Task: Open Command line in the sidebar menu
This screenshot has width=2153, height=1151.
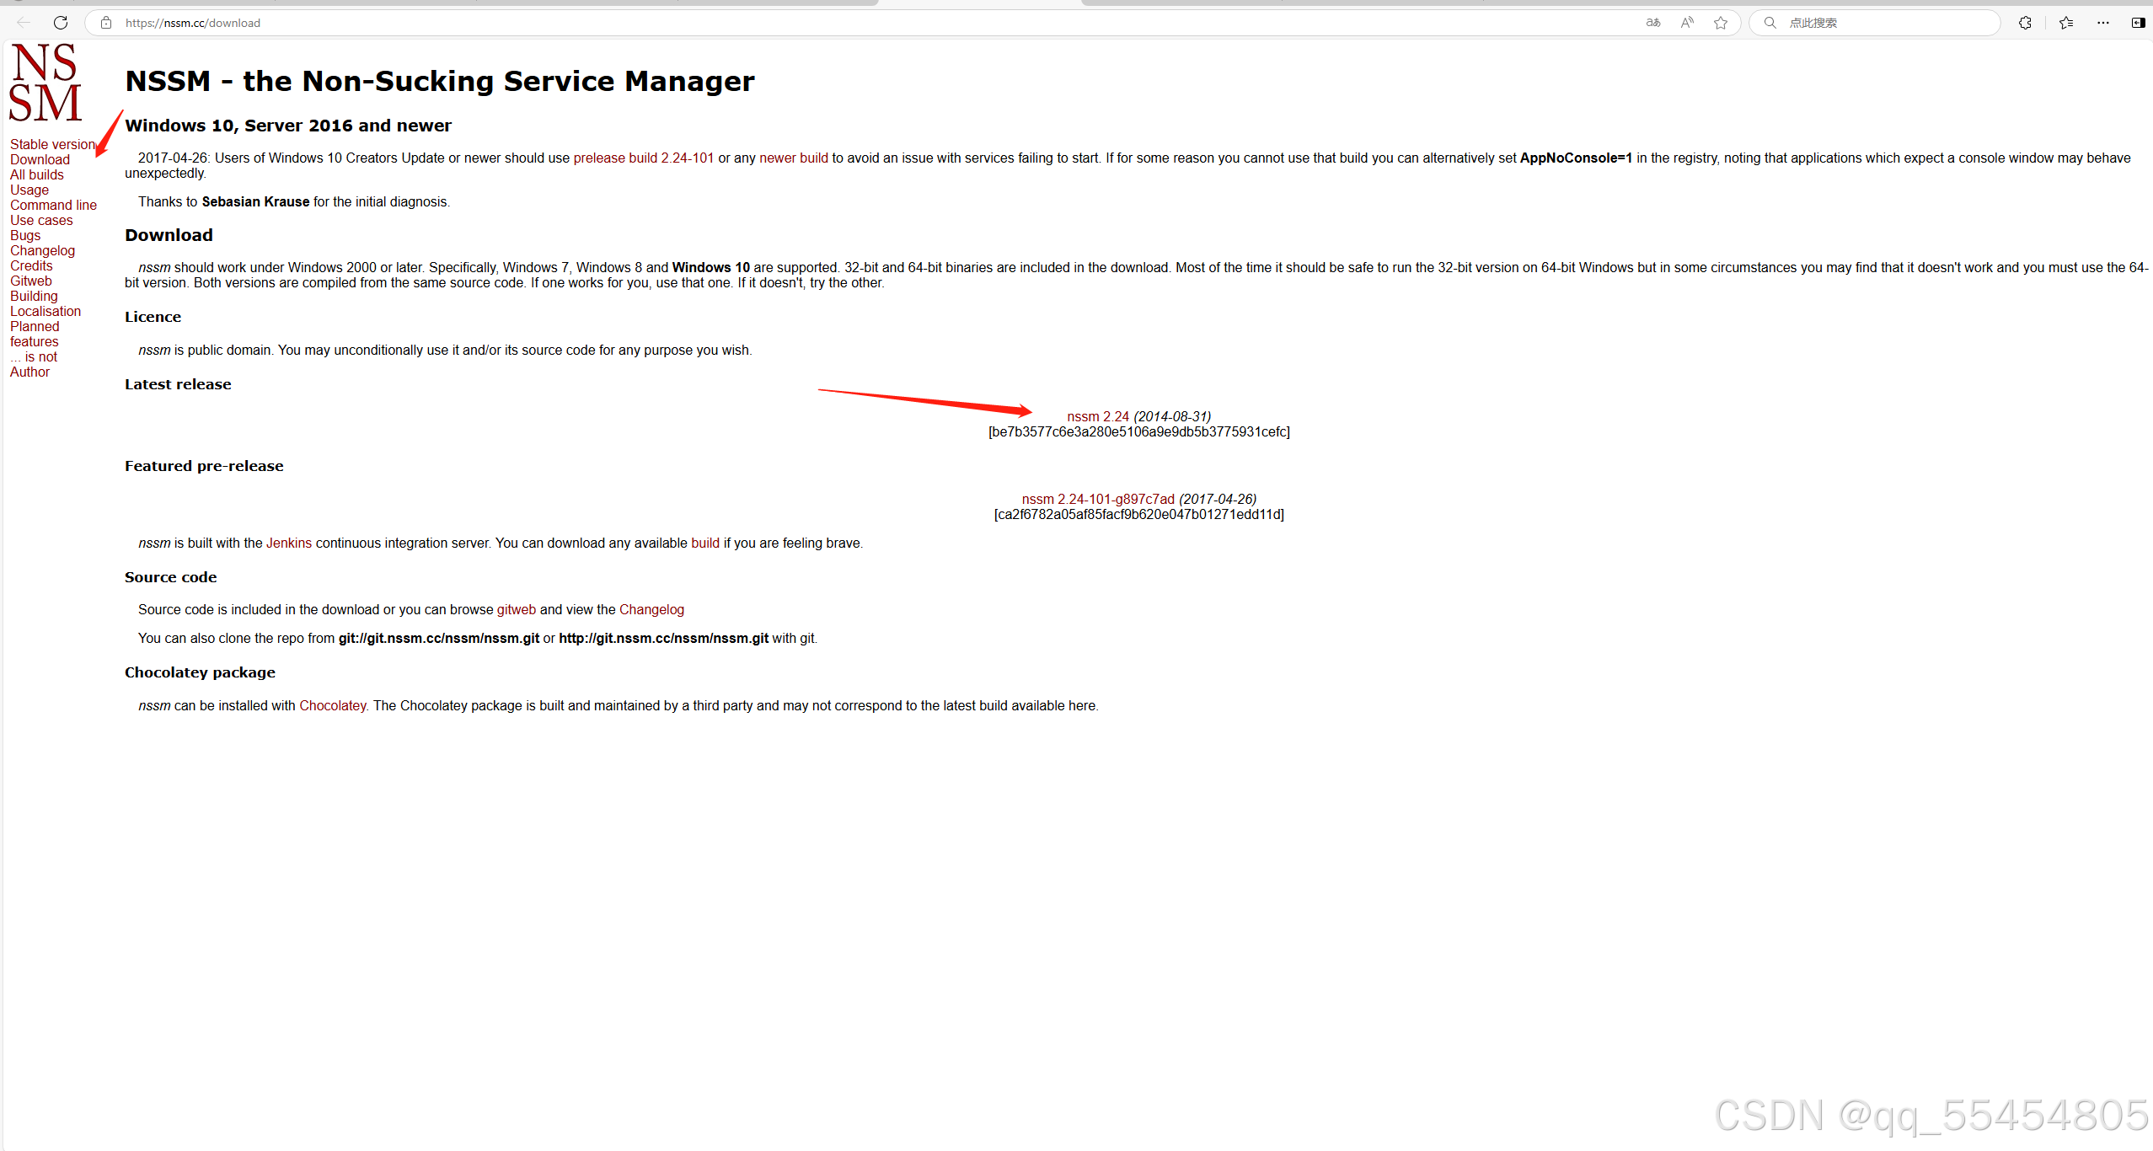Action: tap(53, 205)
